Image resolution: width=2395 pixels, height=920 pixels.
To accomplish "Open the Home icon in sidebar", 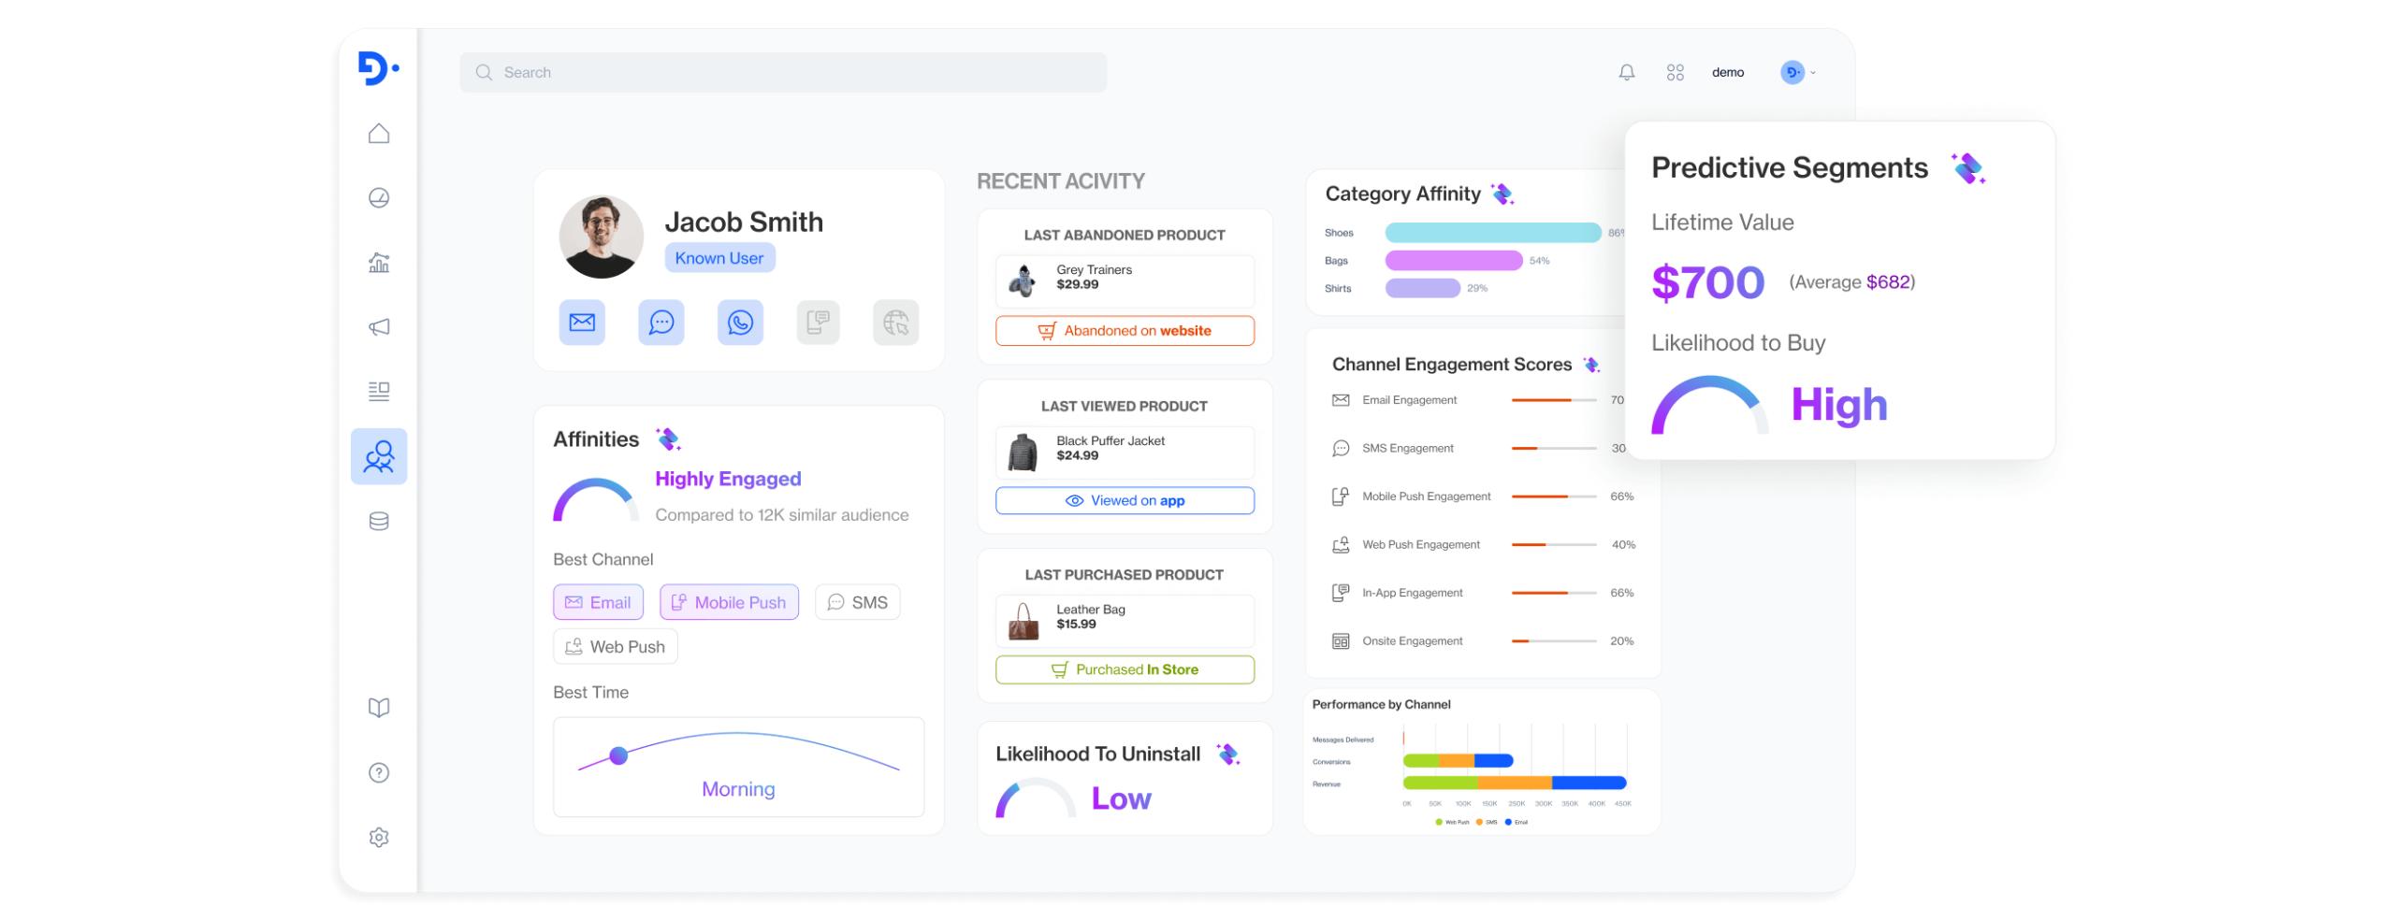I will [x=377, y=133].
